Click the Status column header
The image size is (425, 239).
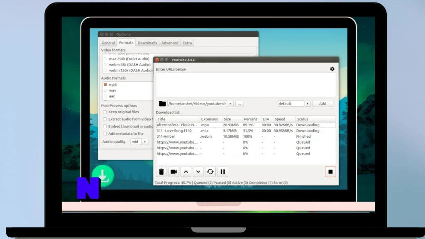315,119
